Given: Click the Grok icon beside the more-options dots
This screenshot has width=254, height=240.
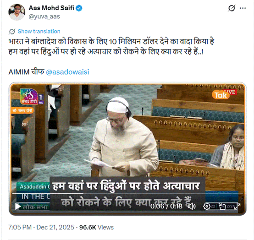Looking at the screenshot, I should point(232,8).
